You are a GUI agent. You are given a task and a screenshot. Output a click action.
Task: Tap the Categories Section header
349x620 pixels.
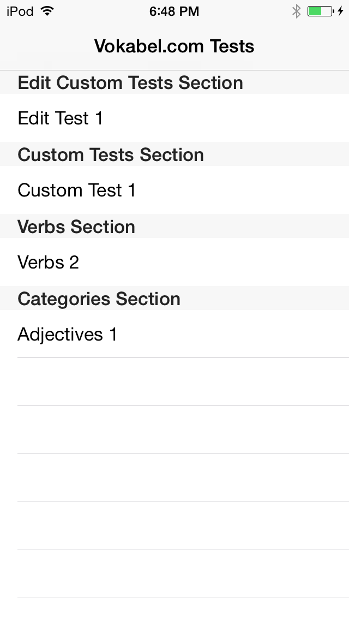[99, 299]
